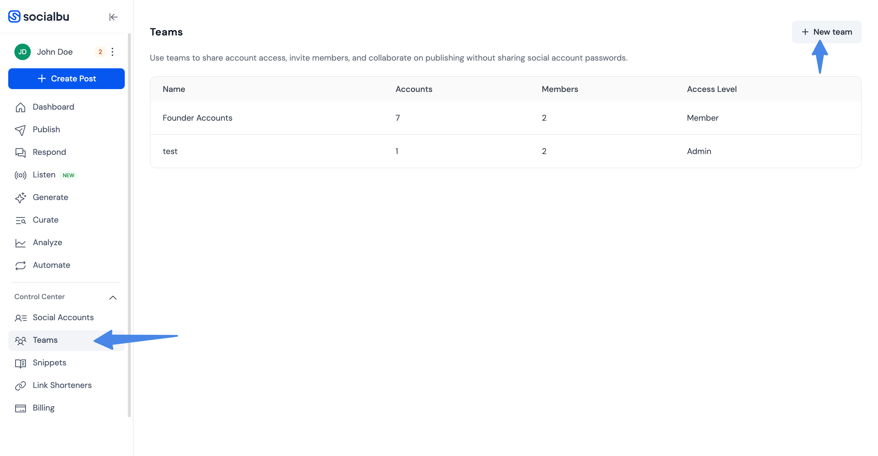The height and width of the screenshot is (456, 878).
Task: Open the Listen broadcast icon
Action: coord(21,175)
